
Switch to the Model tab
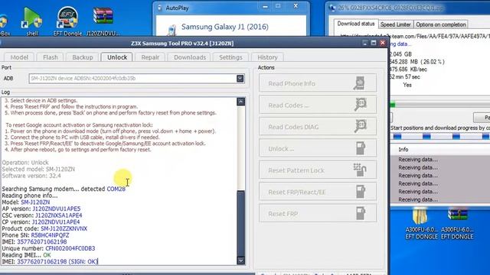[19, 57]
